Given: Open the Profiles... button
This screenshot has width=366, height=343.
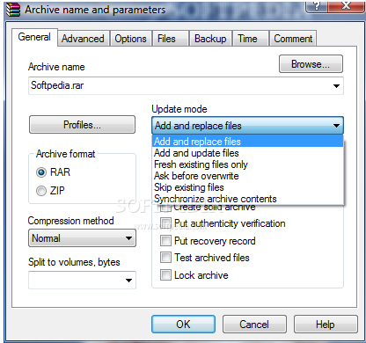Looking at the screenshot, I should (x=82, y=125).
